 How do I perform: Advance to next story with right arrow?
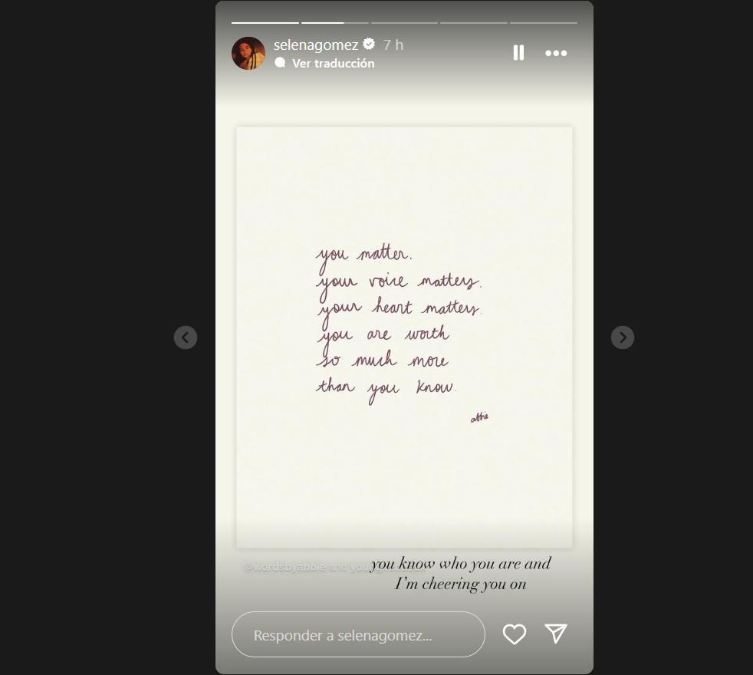point(623,337)
